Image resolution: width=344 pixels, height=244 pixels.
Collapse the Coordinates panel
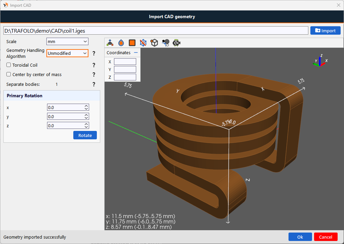(136, 53)
